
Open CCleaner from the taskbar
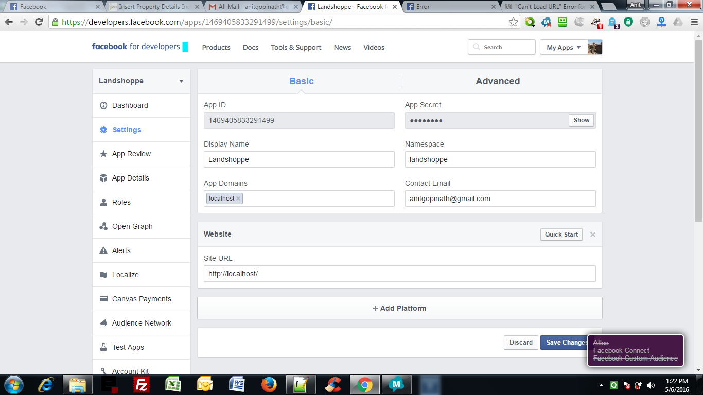pos(332,384)
